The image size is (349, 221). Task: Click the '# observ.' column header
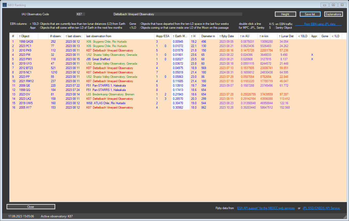tap(56, 36)
